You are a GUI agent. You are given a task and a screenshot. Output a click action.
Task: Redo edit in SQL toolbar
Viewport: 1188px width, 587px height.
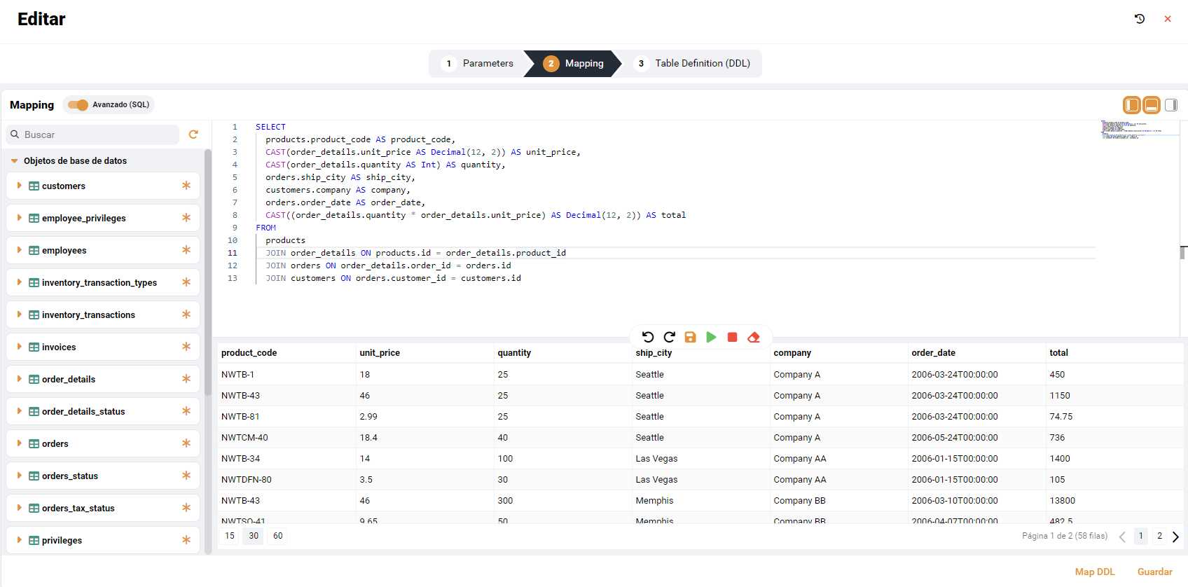[x=669, y=338]
